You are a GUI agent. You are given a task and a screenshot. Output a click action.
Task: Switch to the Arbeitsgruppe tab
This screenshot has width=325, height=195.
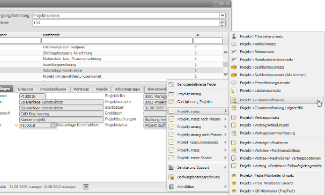tap(128, 89)
